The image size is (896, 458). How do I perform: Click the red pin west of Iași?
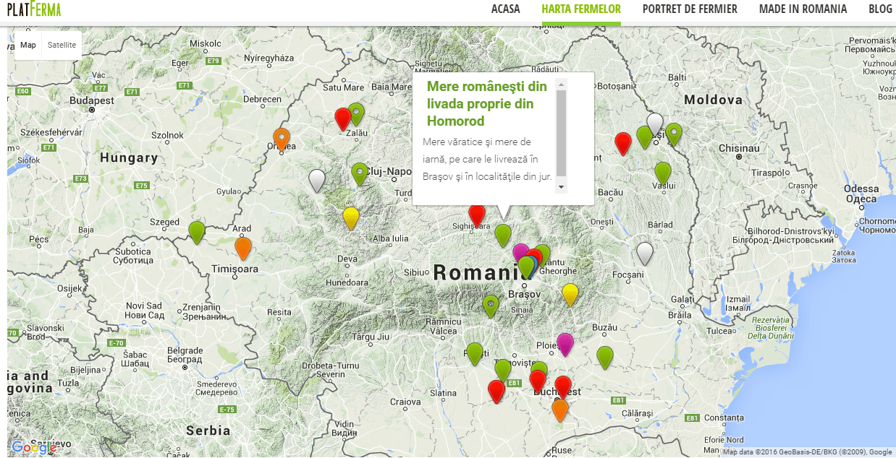tap(622, 144)
